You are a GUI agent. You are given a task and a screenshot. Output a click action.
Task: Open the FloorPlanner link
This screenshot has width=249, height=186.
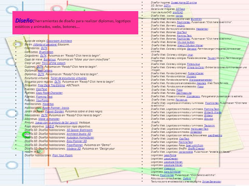75,145
